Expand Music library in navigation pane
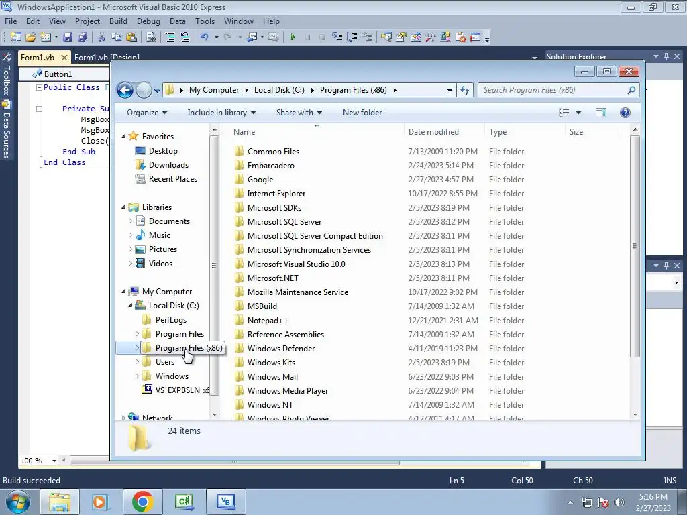The image size is (687, 515). [130, 235]
